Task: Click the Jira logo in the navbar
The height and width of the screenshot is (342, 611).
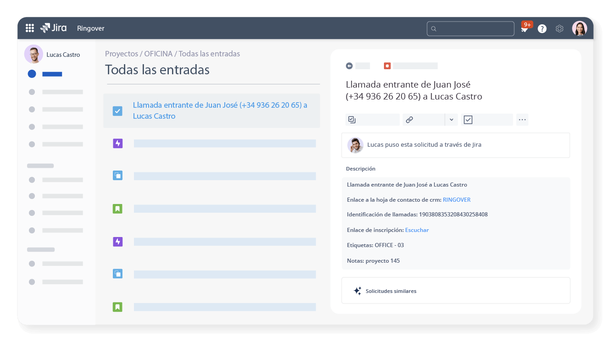Action: point(53,28)
